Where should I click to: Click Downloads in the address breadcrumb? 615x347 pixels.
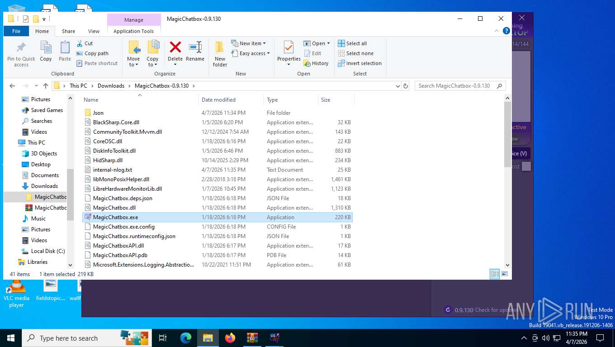[111, 86]
